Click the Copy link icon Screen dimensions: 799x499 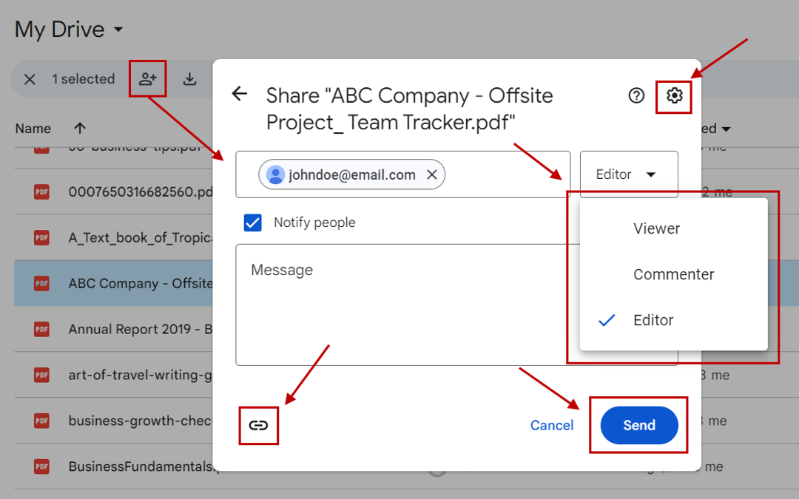coord(258,425)
